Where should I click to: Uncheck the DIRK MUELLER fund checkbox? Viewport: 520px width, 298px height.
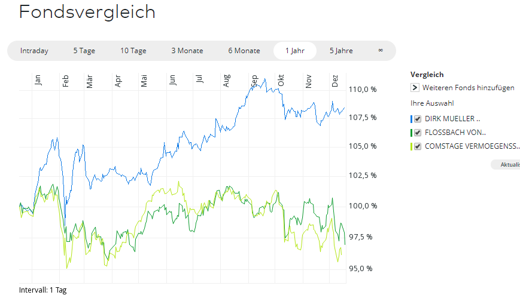[418, 119]
